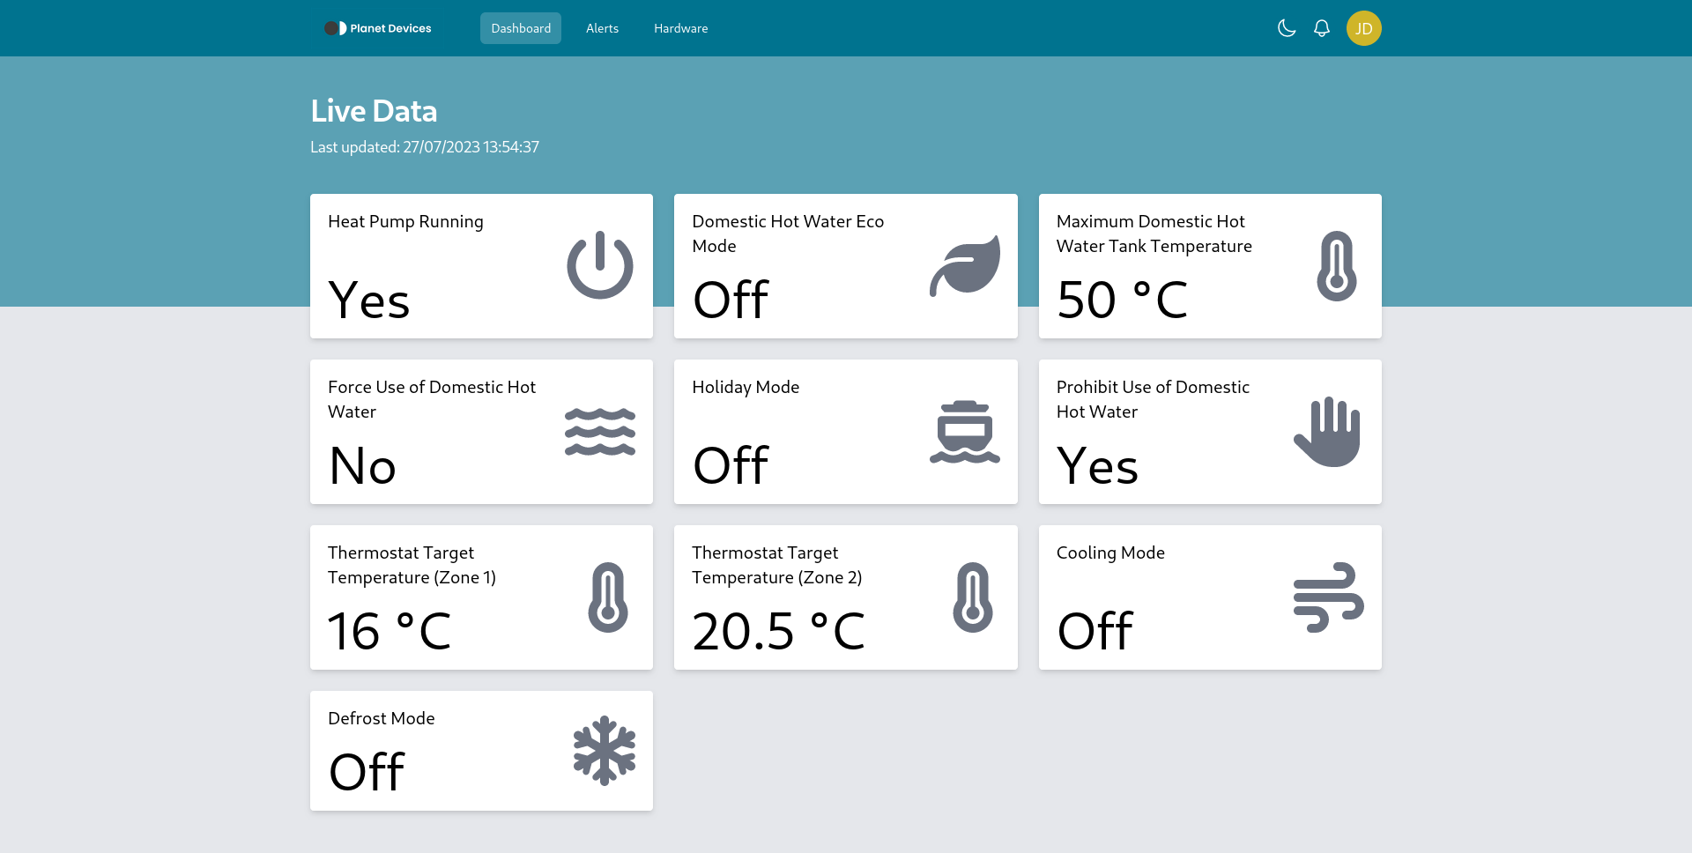This screenshot has width=1692, height=853.
Task: Select the ship icon on Holiday Mode card
Action: click(x=965, y=431)
